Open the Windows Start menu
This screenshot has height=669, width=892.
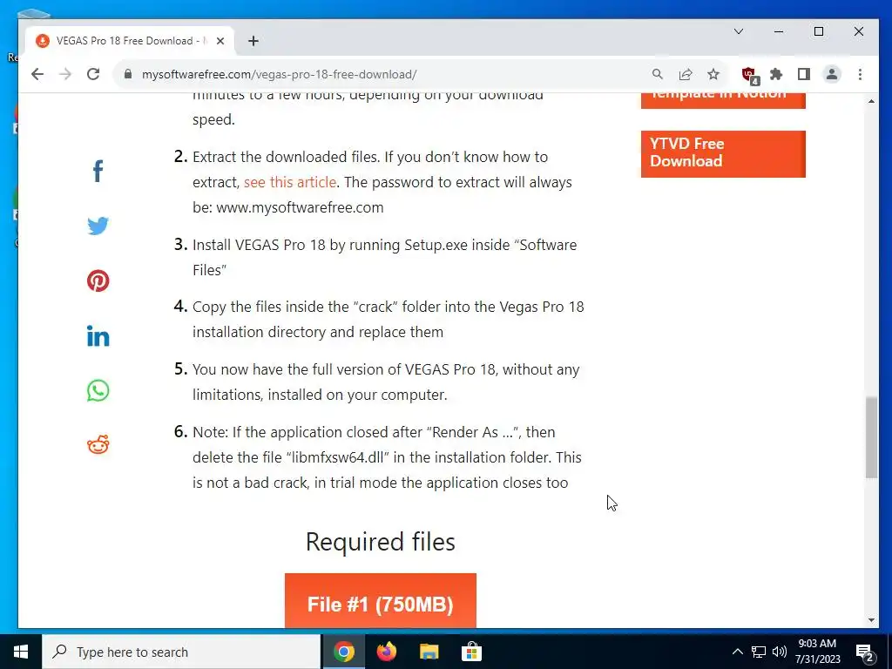tap(21, 652)
